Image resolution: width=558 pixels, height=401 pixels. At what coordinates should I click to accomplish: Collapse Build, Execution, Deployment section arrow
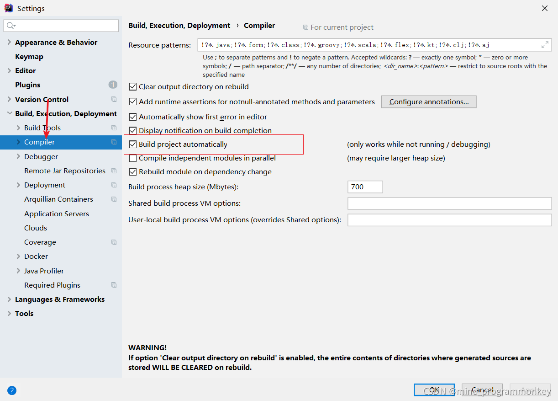10,113
